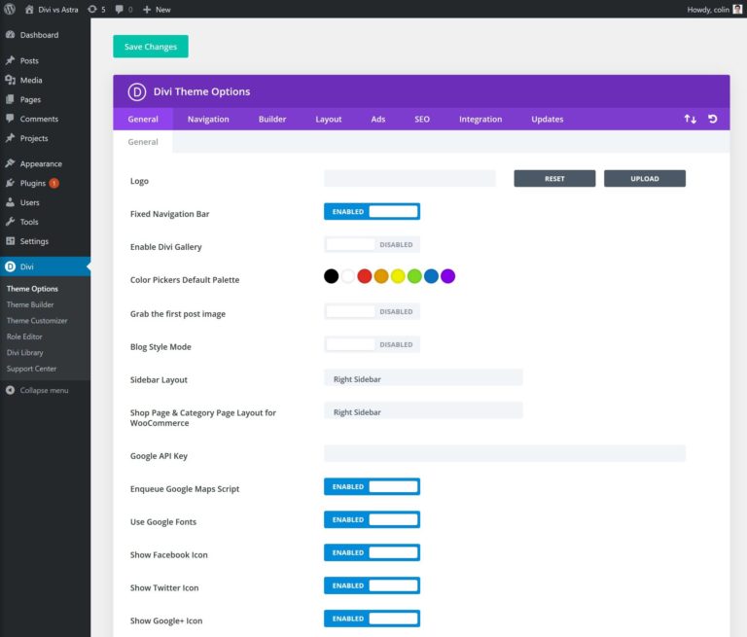
Task: Toggle Grab the first post image
Action: click(372, 311)
